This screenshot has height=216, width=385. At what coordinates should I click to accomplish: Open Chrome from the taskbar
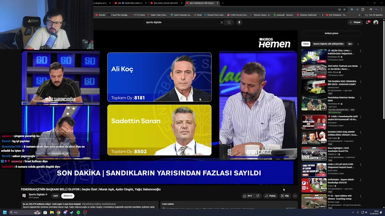58,212
